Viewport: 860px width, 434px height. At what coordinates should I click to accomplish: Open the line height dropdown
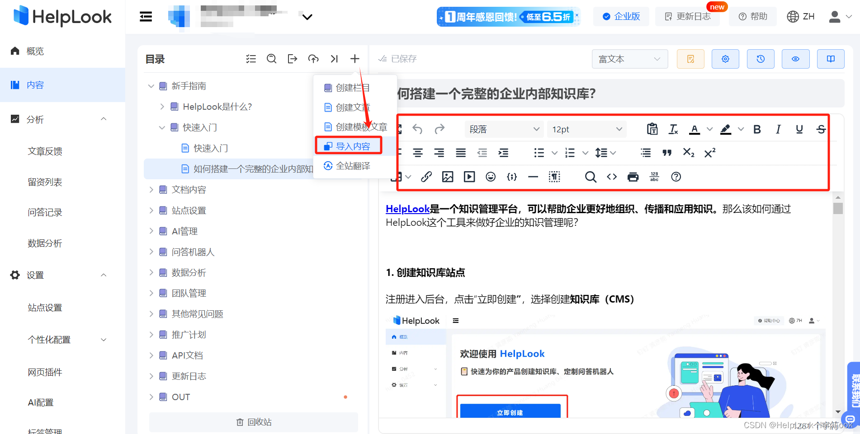pos(605,153)
